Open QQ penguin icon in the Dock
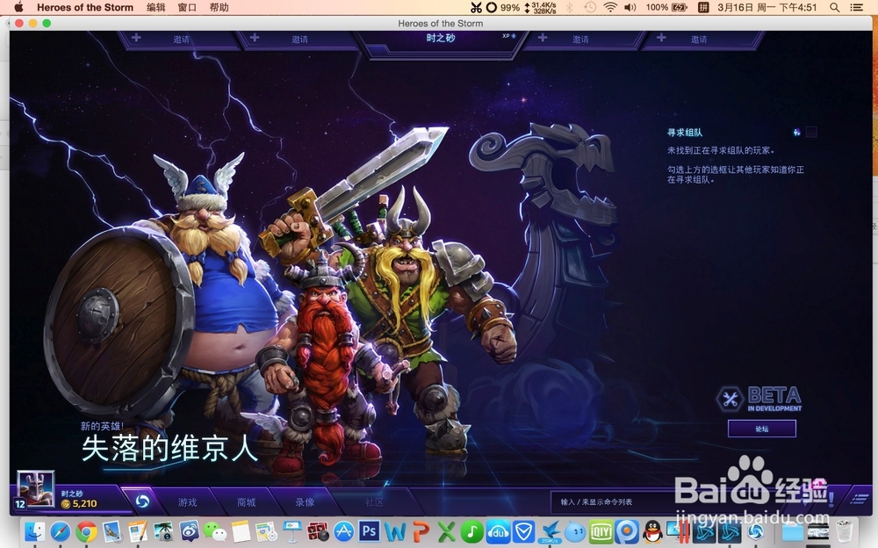The width and height of the screenshot is (878, 548). (652, 531)
